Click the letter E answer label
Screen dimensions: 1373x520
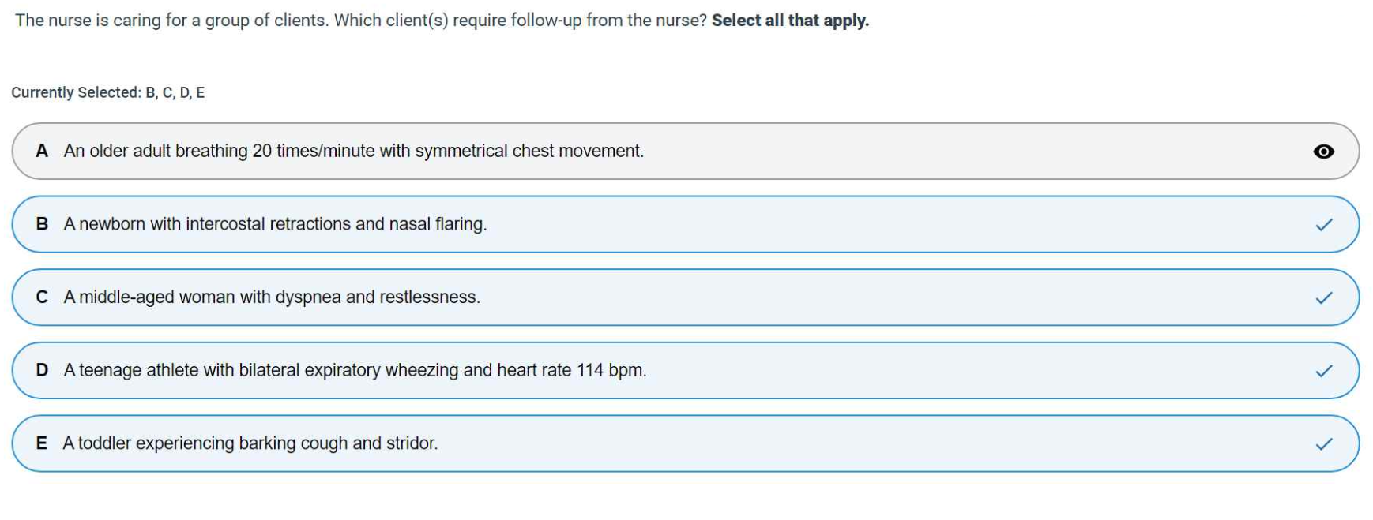click(x=42, y=443)
